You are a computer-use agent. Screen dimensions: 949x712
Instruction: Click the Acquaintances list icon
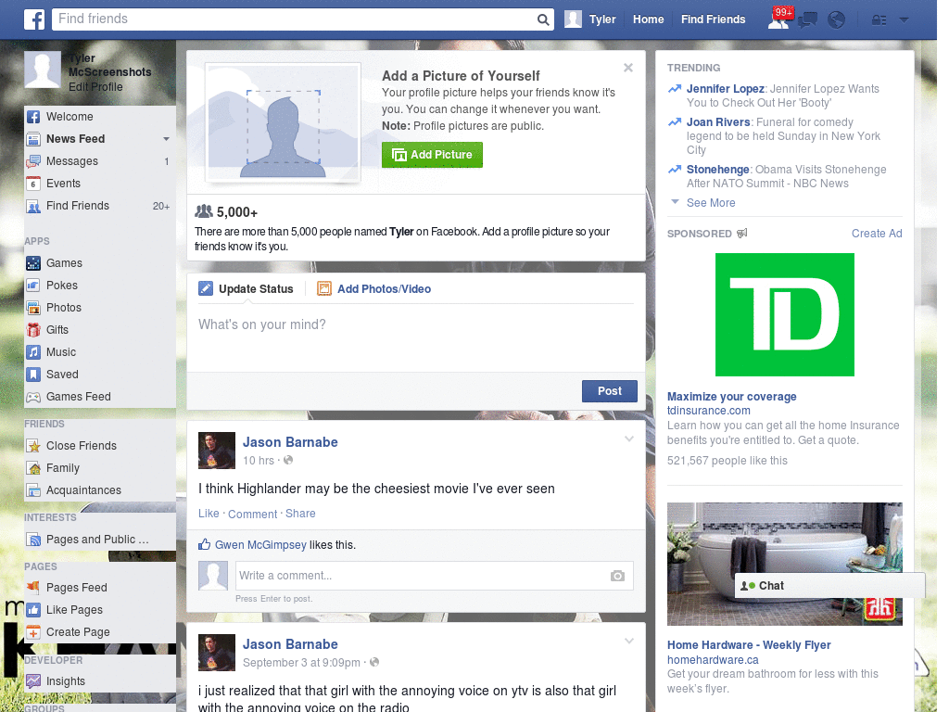click(33, 490)
